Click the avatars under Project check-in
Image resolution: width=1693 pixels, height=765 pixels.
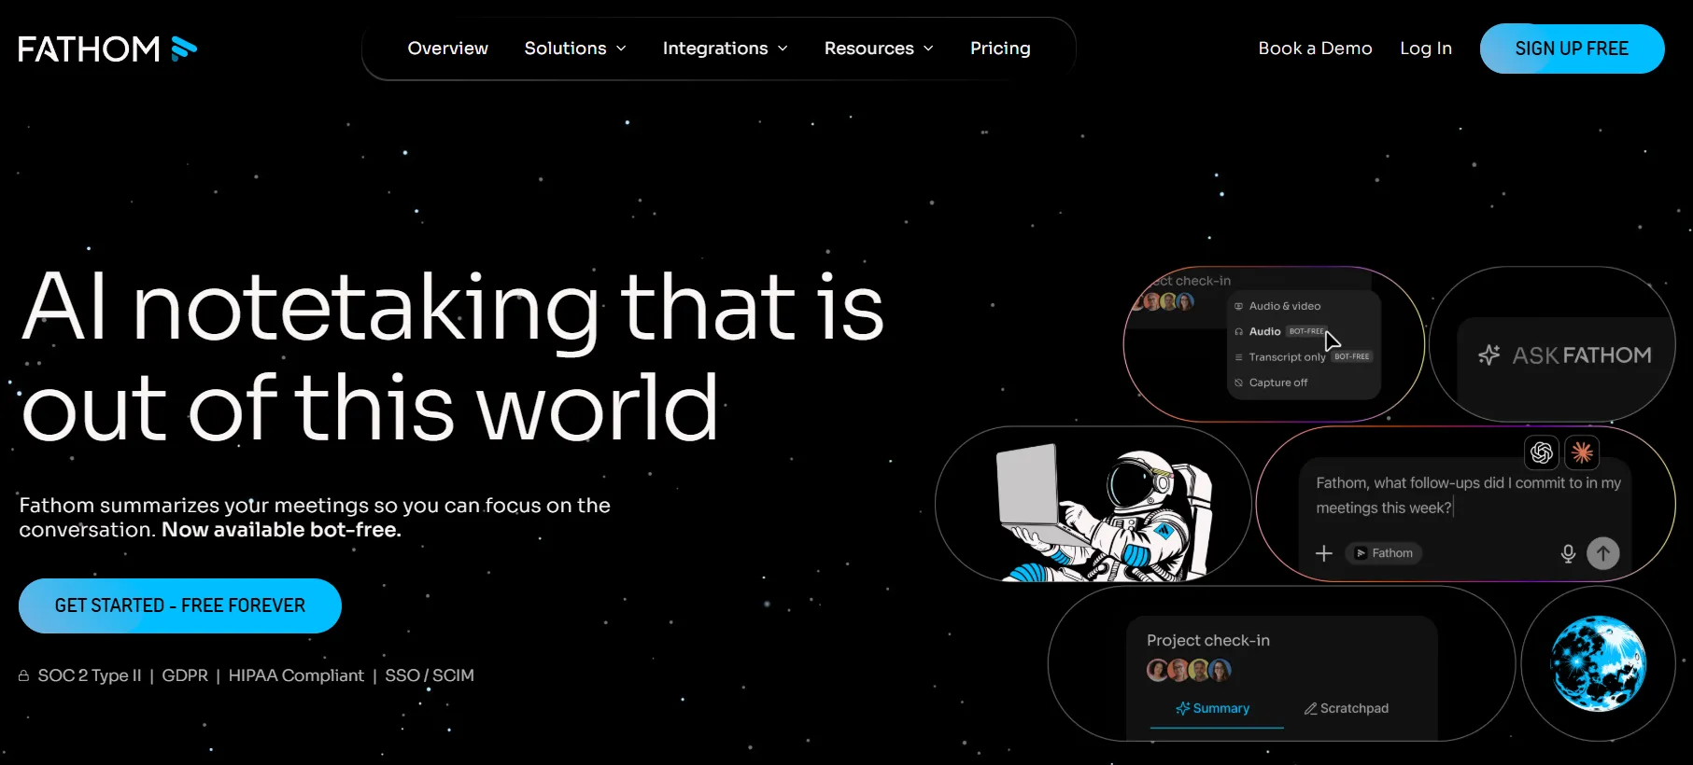click(x=1189, y=670)
